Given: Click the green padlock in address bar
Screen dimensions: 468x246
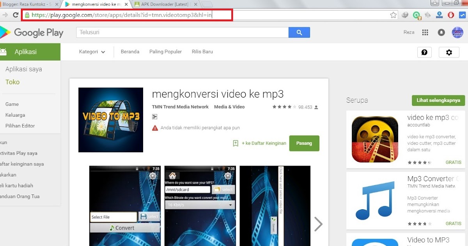Looking at the screenshot, I should 27,15.
